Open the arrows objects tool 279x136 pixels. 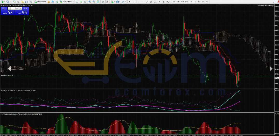168,2
